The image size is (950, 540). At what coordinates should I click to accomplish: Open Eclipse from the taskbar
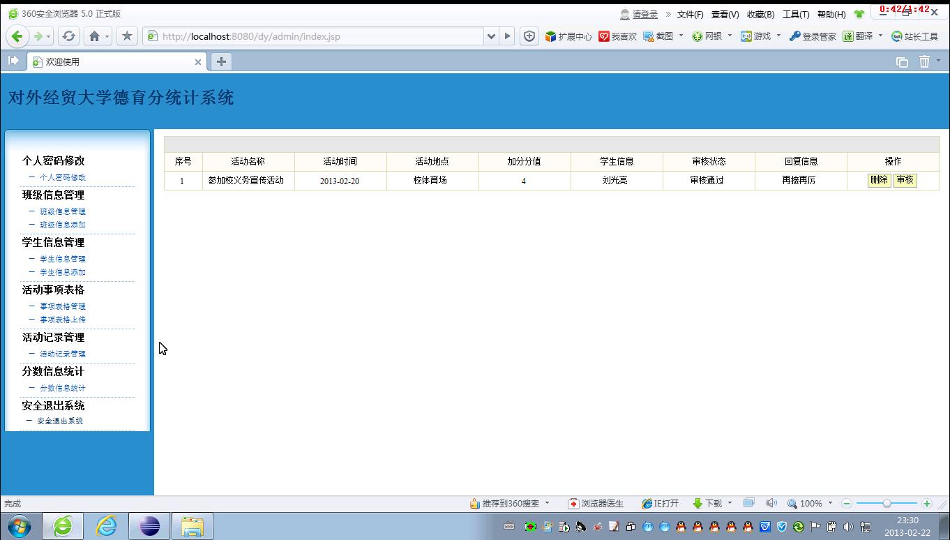coord(150,526)
